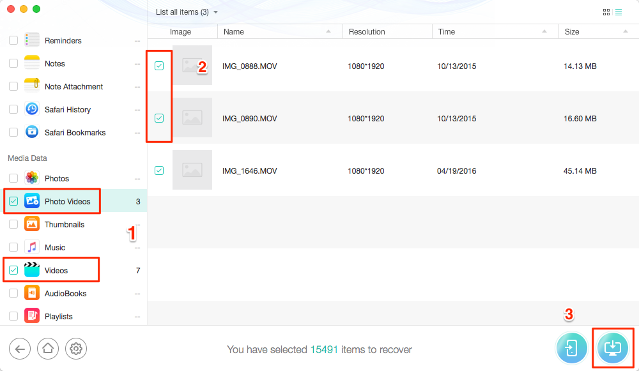Click the Thumbnails icon
The image size is (639, 371).
(32, 224)
